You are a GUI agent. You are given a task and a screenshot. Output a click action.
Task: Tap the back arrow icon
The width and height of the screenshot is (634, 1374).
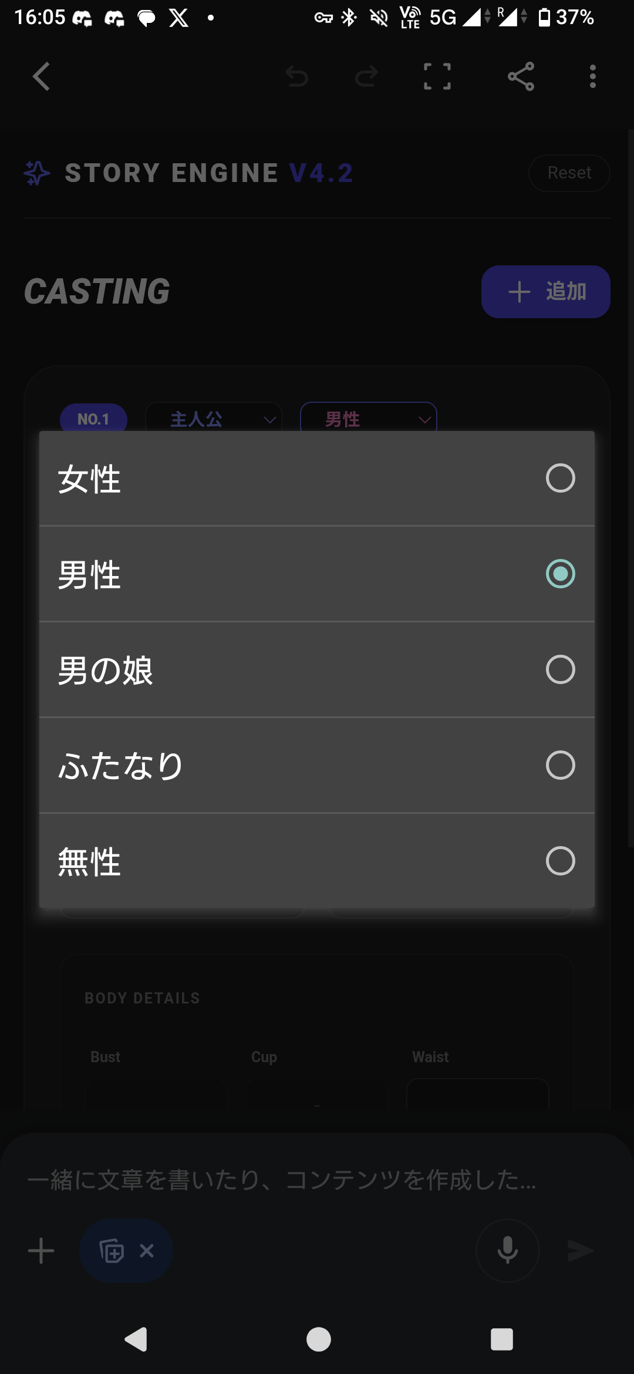[x=41, y=76]
